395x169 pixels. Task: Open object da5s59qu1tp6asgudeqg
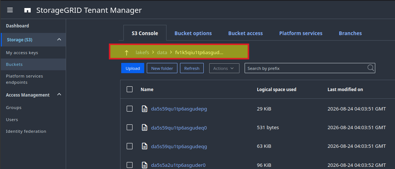tap(179, 146)
